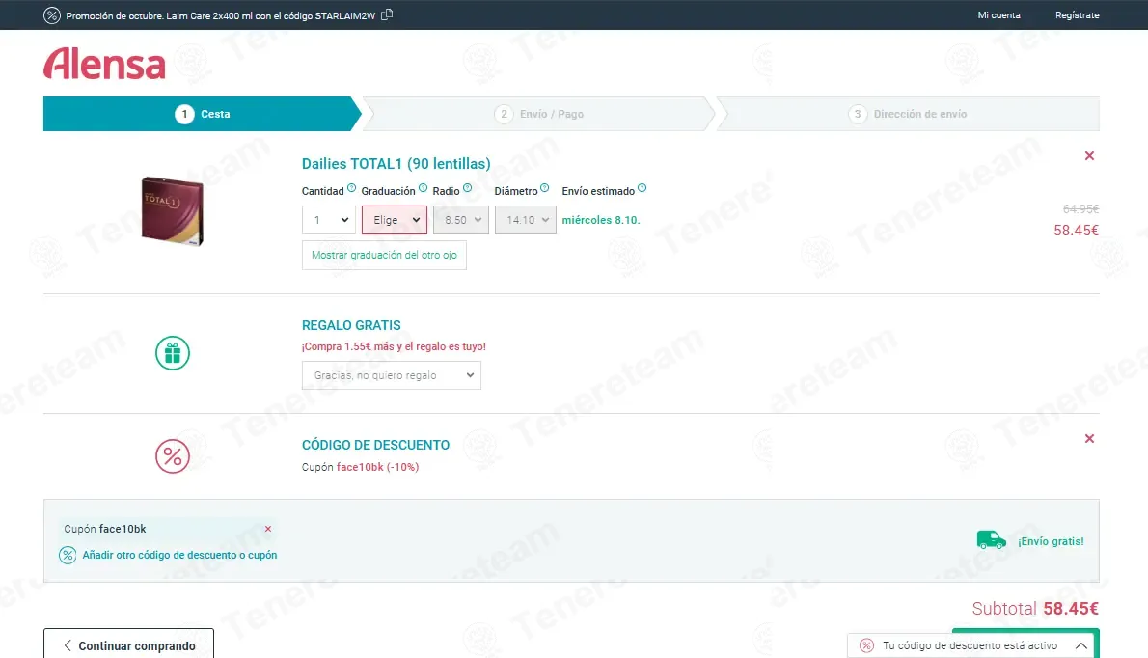Click percent icon in discount active notice
The width and height of the screenshot is (1148, 658).
coord(867,645)
